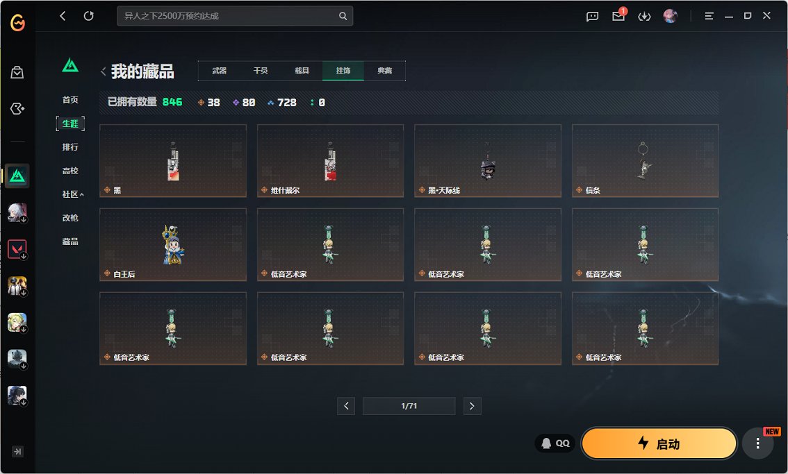Select the Valorant game icon in sidebar
The height and width of the screenshot is (474, 788).
point(17,248)
